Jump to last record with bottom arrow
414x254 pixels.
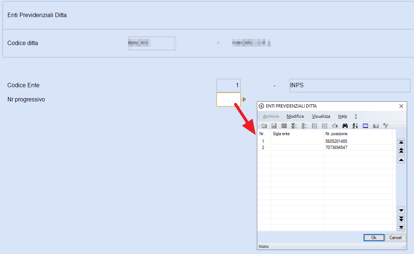coord(401,227)
